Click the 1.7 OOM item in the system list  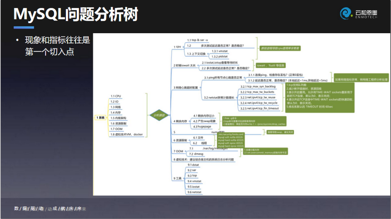click(x=117, y=129)
